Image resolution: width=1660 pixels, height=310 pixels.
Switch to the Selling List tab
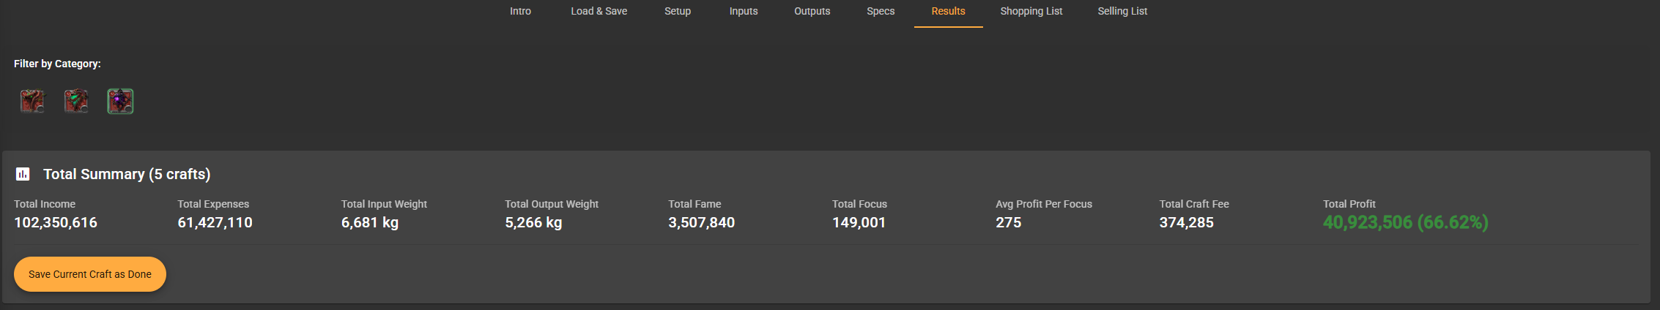coord(1122,11)
